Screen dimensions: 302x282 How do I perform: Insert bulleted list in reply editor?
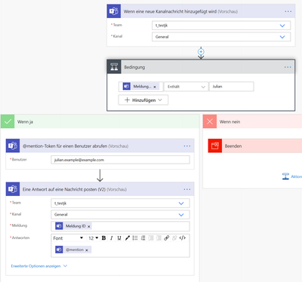135,238
